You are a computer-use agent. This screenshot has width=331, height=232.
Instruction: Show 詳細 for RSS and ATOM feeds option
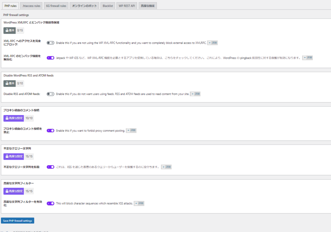pos(195,94)
